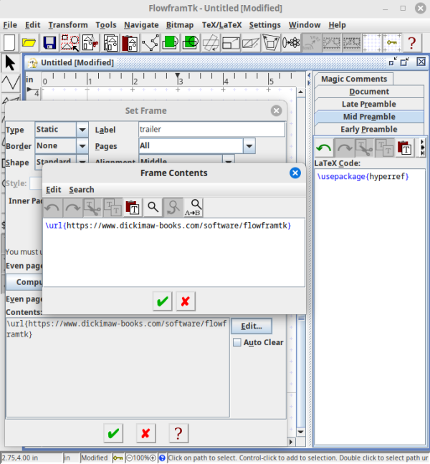Click the Replace A→B icon in Frame Contents
Image resolution: width=430 pixels, height=464 pixels.
[x=193, y=208]
